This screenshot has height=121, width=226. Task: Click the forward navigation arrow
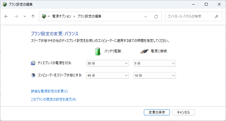[x=16, y=16]
